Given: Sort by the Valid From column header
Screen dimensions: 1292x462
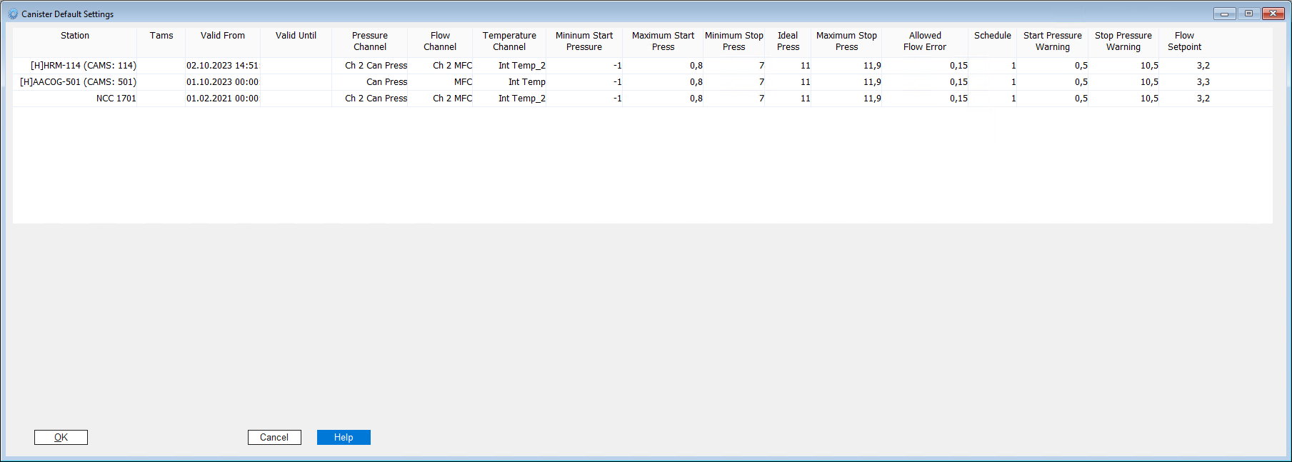Looking at the screenshot, I should click(222, 36).
